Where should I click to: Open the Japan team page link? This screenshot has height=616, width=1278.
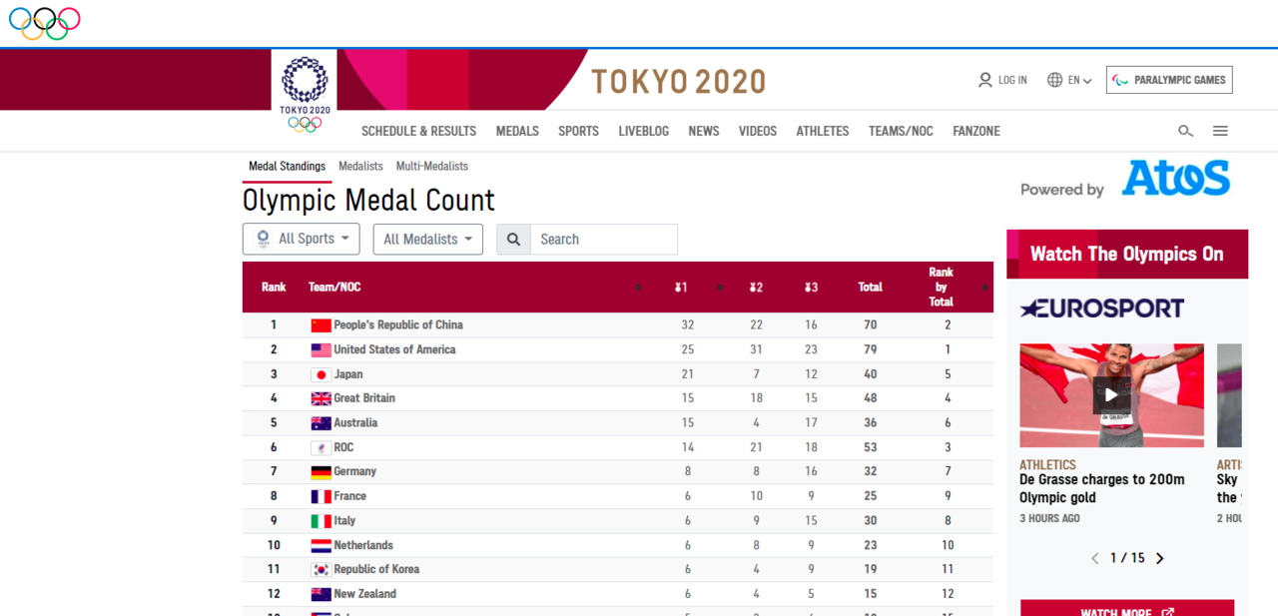(350, 373)
